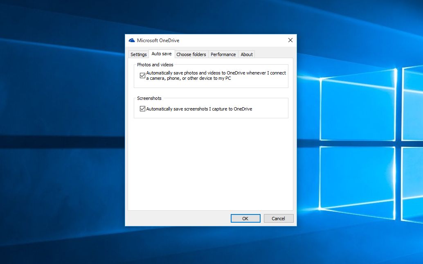423x264 pixels.
Task: Click the 'Microsoft OneDrive' title text
Action: coord(158,41)
